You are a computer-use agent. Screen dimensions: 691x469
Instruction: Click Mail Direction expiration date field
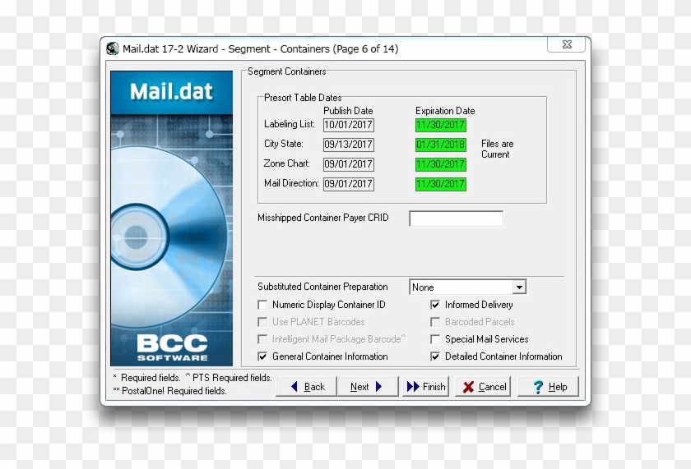click(441, 184)
